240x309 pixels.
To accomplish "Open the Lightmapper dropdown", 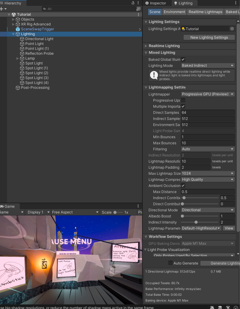I will (208, 94).
